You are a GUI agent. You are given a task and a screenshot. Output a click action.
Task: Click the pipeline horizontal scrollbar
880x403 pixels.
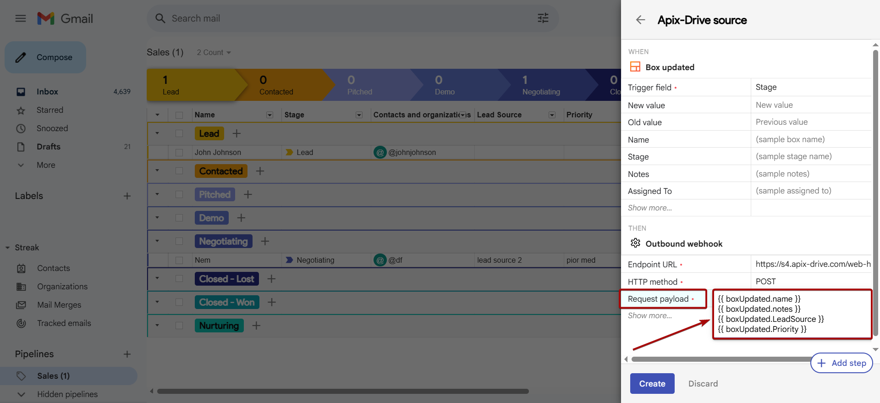click(343, 391)
